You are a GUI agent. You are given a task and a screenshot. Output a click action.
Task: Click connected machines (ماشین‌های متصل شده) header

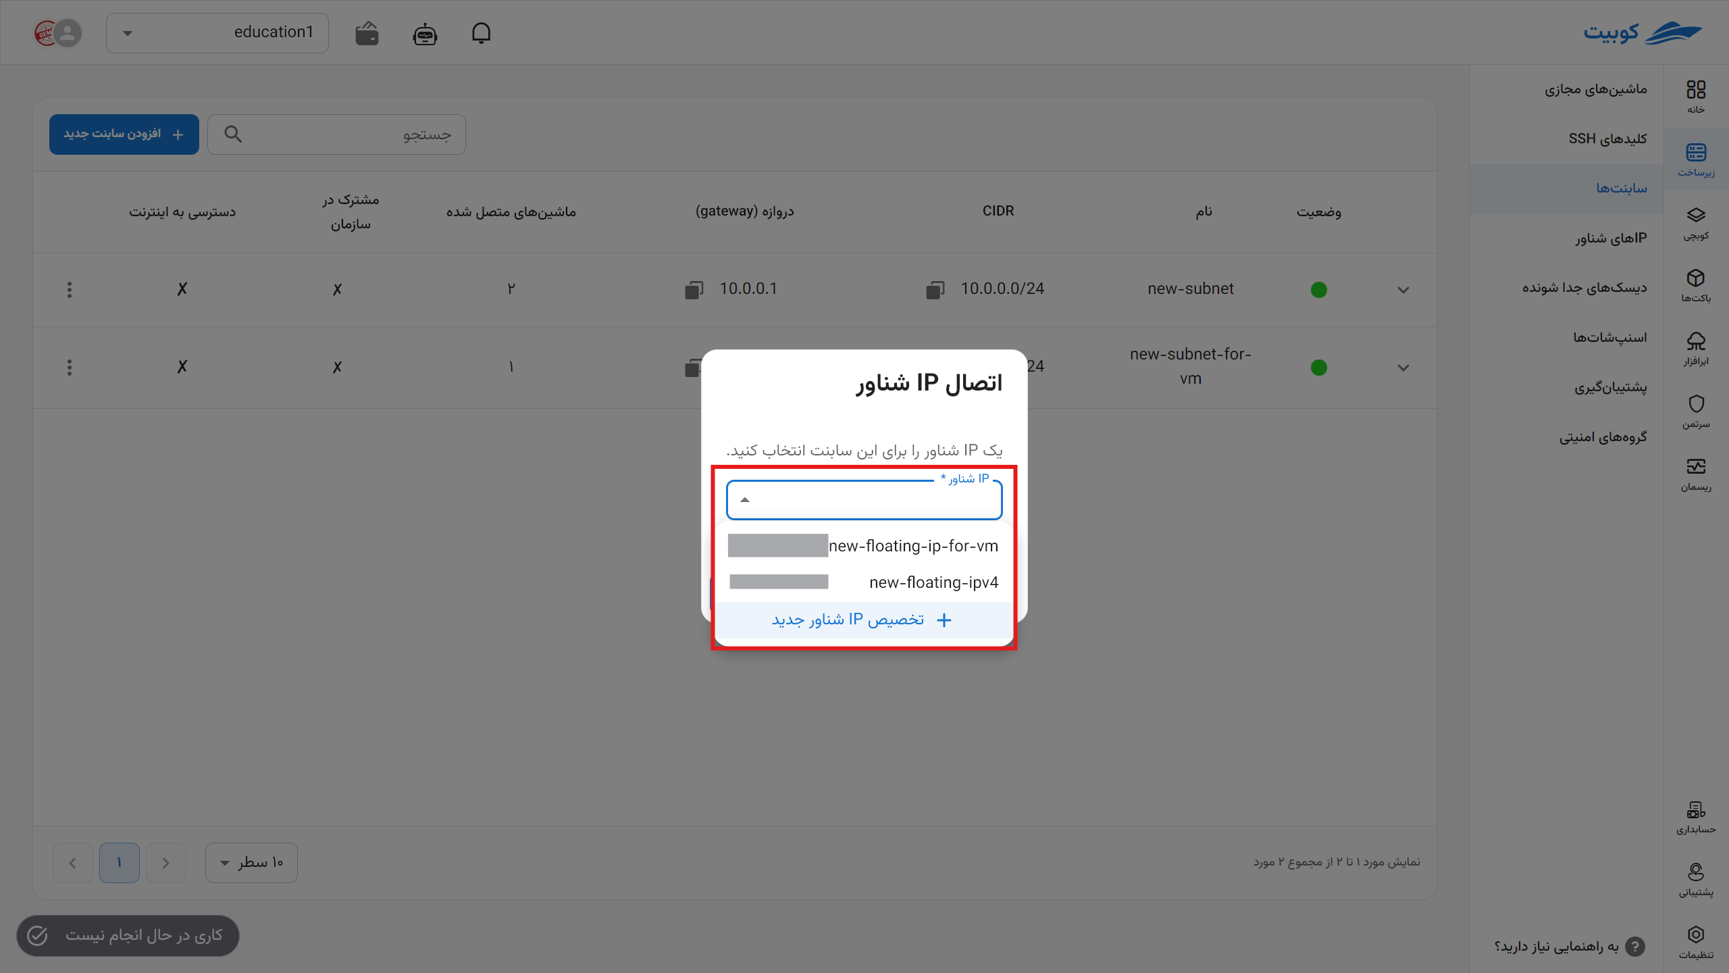[511, 212]
